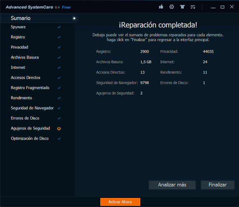Select Internet in the sidebar list
The image size is (239, 207).
[x=18, y=67]
